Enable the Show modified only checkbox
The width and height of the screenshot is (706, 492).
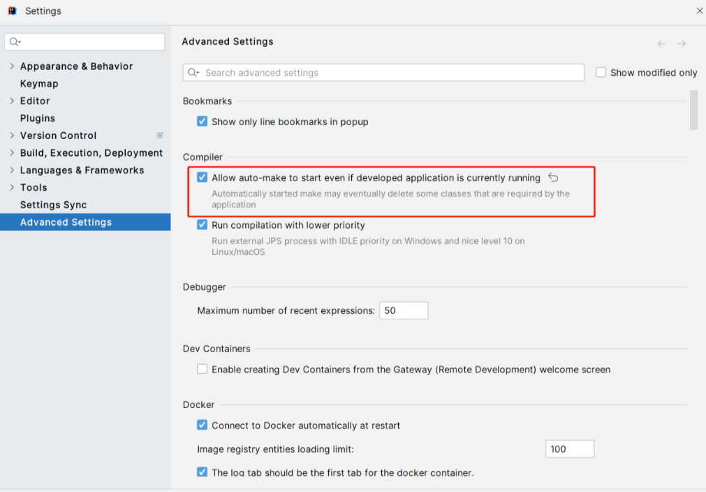click(601, 72)
